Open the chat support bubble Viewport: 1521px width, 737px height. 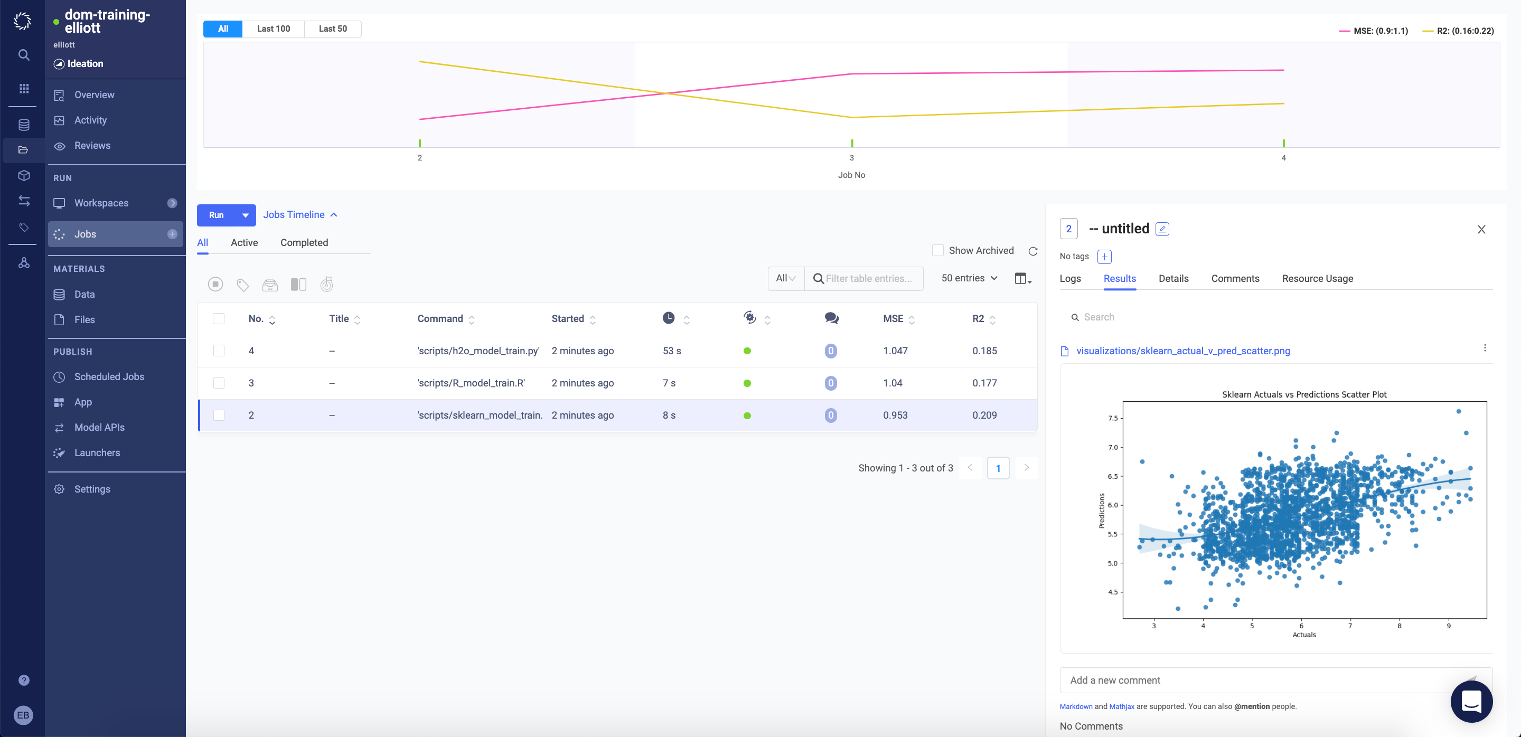coord(1471,701)
